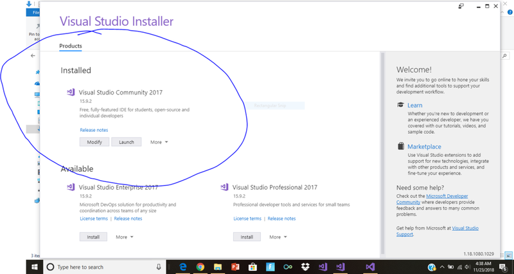Install Visual Studio Professional 2017
Image resolution: width=514 pixels, height=274 pixels.
[x=247, y=237]
